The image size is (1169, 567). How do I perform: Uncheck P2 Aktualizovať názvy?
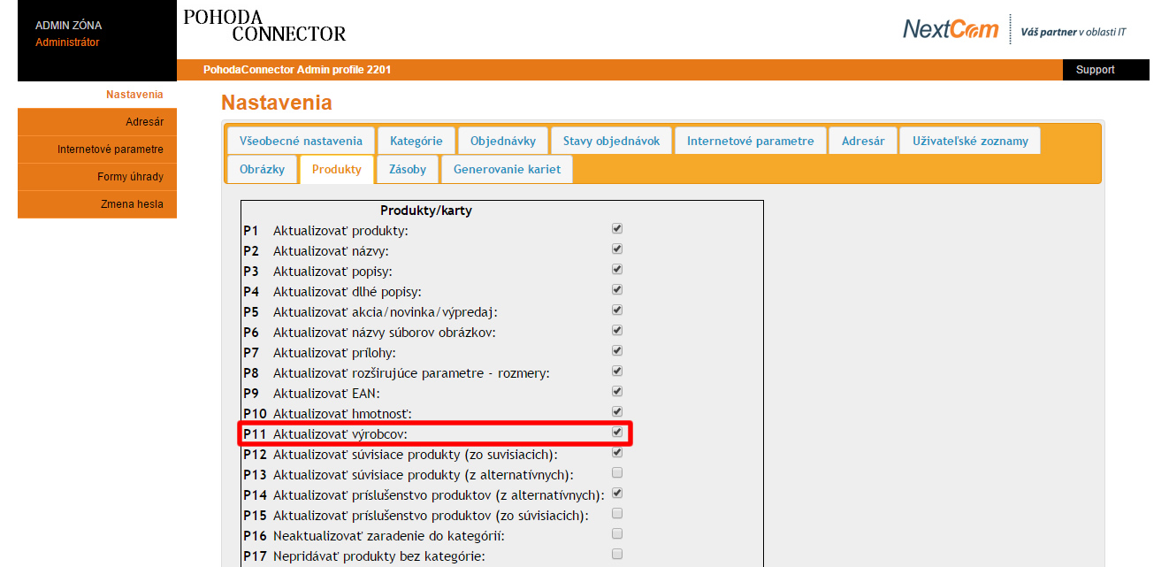coord(617,249)
